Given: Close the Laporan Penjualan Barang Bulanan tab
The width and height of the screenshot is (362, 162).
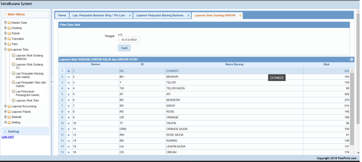Looking at the screenshot, I should coord(188,16).
